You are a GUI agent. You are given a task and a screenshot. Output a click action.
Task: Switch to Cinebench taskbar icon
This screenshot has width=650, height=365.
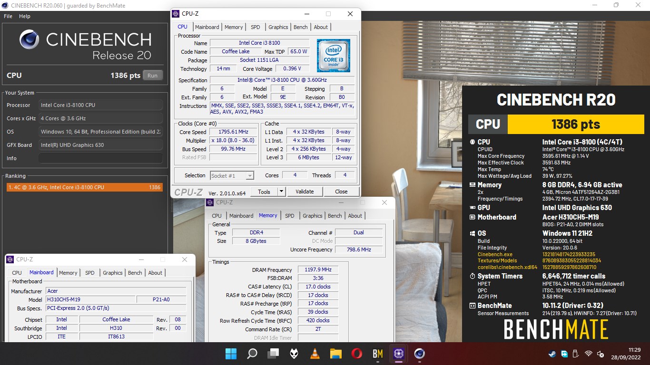coord(420,354)
